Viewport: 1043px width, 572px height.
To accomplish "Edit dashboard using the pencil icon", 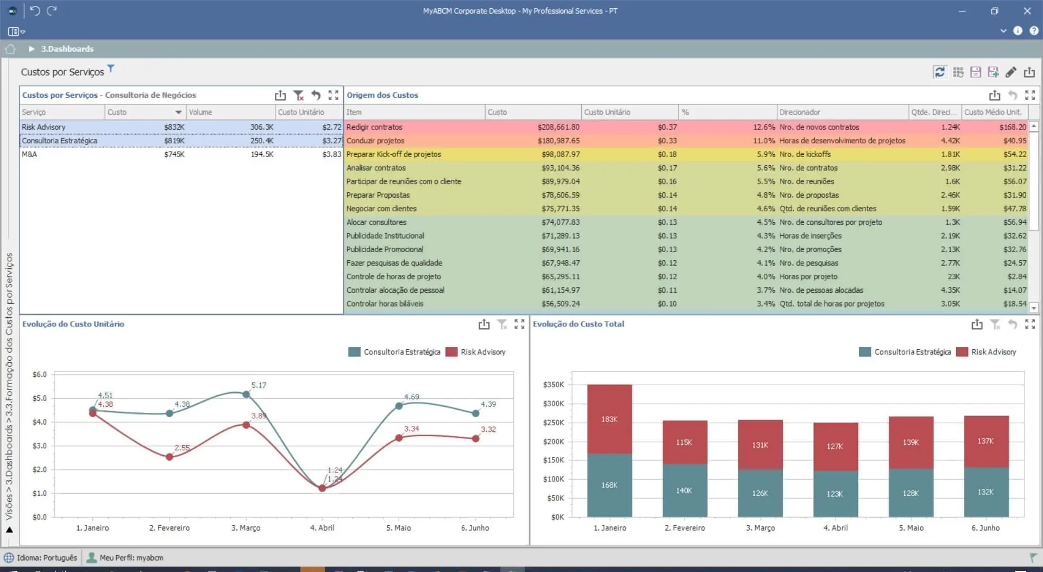I will (x=1011, y=72).
